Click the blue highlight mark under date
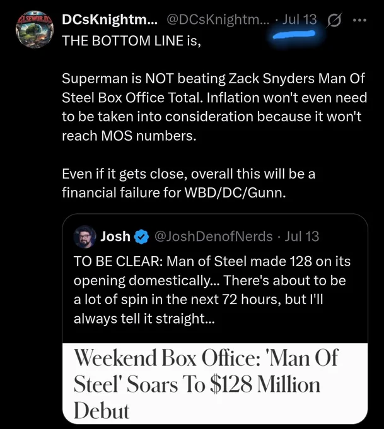 pyautogui.click(x=294, y=35)
